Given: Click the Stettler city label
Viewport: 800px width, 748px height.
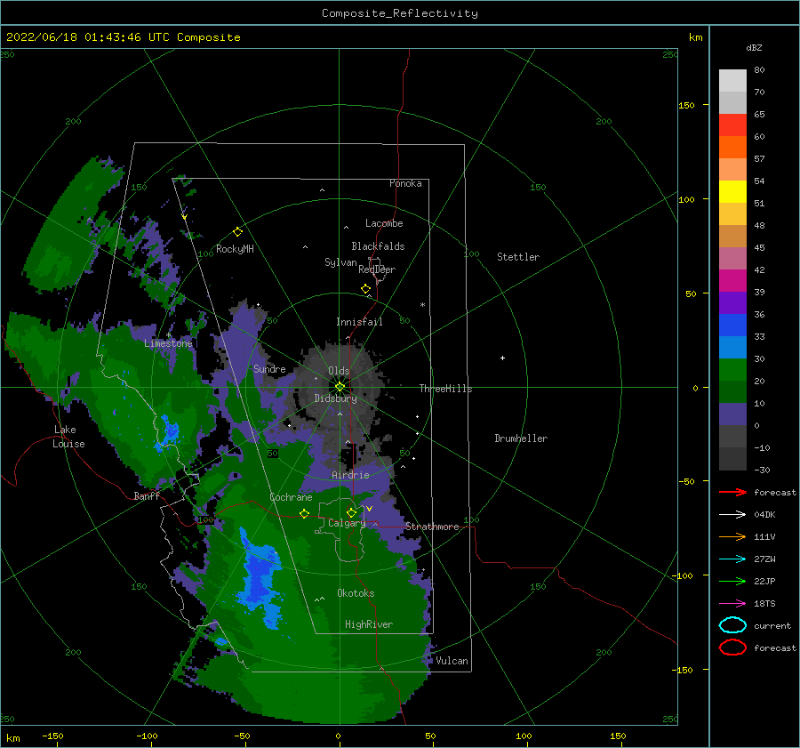Looking at the screenshot, I should click(518, 257).
